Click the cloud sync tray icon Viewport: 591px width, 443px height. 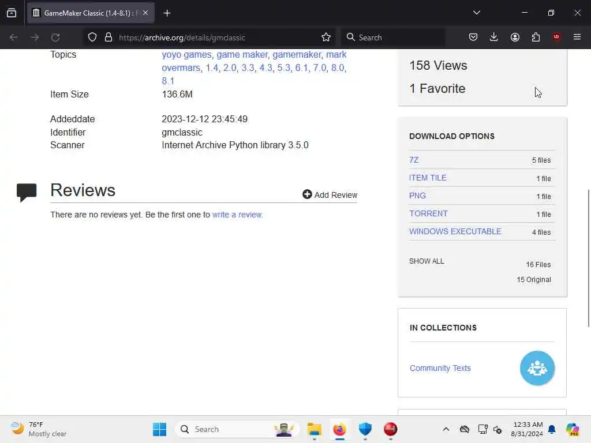pos(465,429)
